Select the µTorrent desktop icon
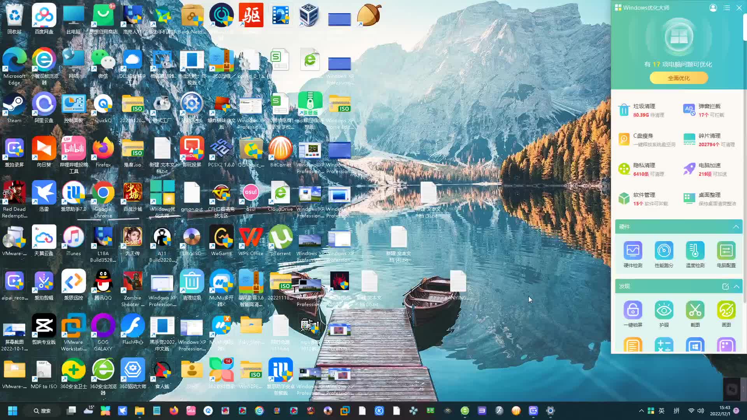Image resolution: width=747 pixels, height=420 pixels. coord(281,241)
